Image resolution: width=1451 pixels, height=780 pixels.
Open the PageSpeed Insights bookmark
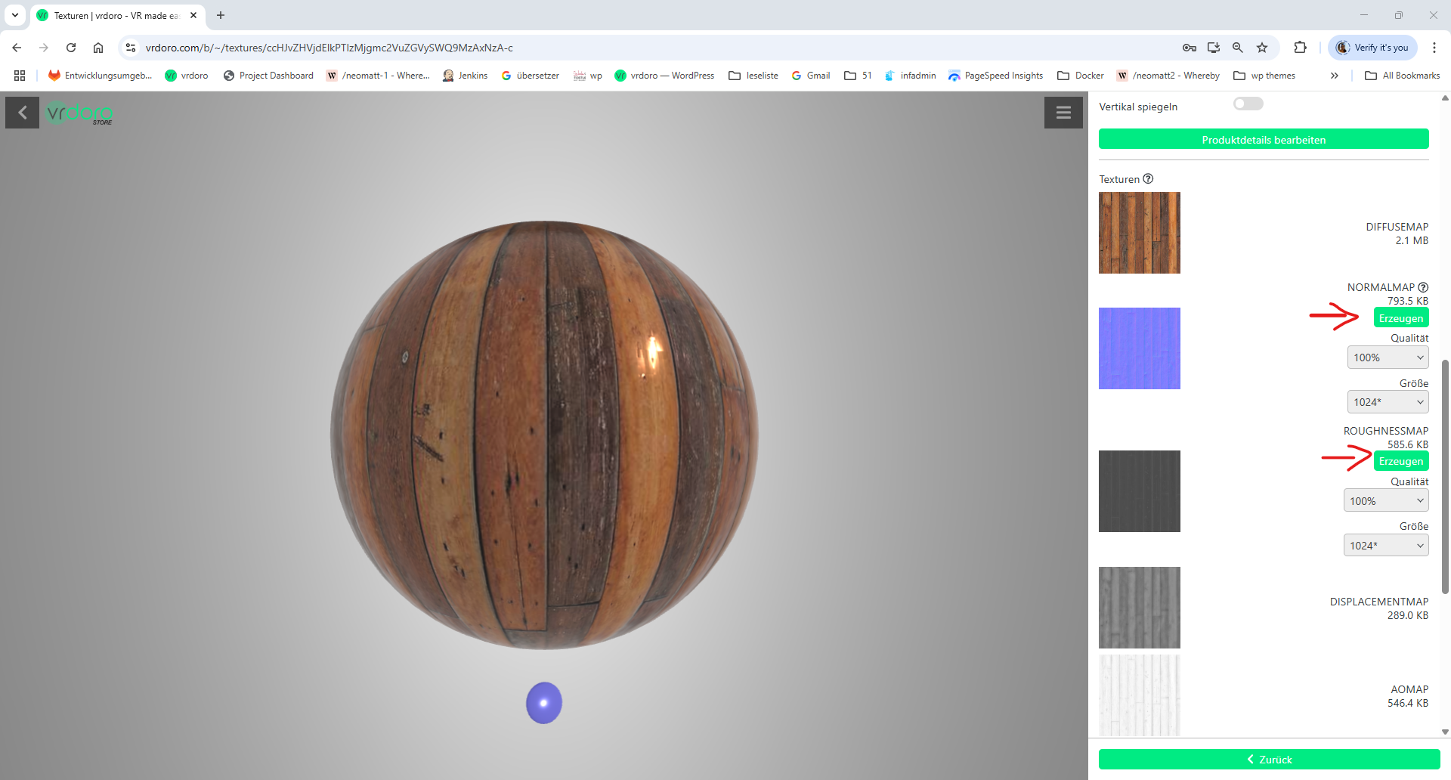click(995, 76)
